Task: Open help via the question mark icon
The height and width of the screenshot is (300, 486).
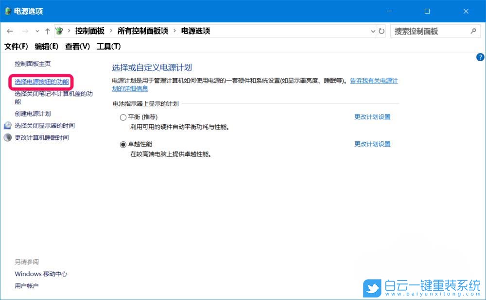Action: pos(480,57)
